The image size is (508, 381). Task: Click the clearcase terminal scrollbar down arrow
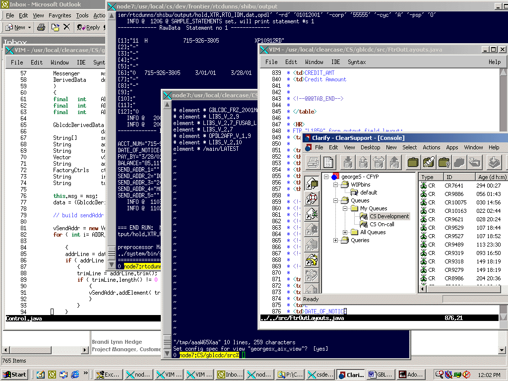click(x=167, y=353)
